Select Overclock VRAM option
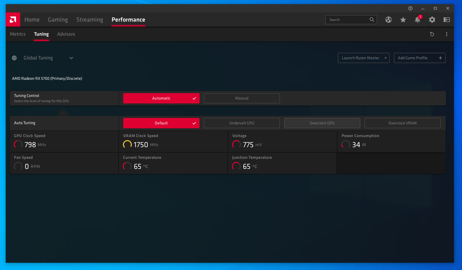The image size is (462, 270). 402,123
